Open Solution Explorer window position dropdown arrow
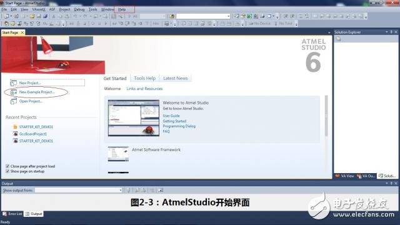400x225 pixels. tap(387, 32)
